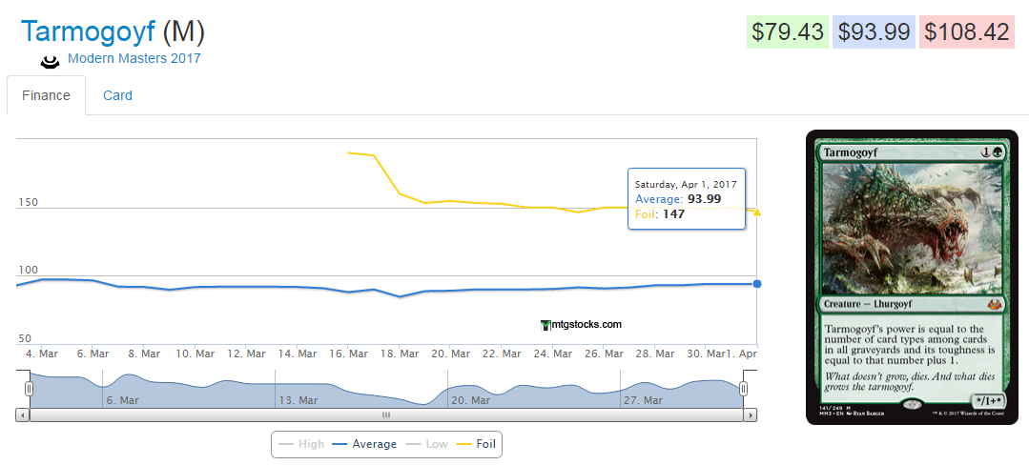Click the left range navigator handle
1029x465 pixels.
(29, 389)
